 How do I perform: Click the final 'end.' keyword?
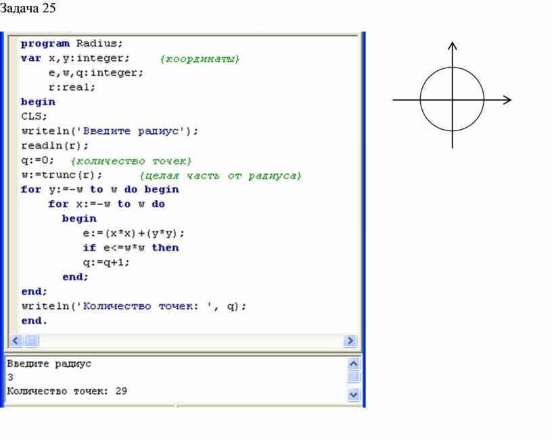(x=34, y=321)
